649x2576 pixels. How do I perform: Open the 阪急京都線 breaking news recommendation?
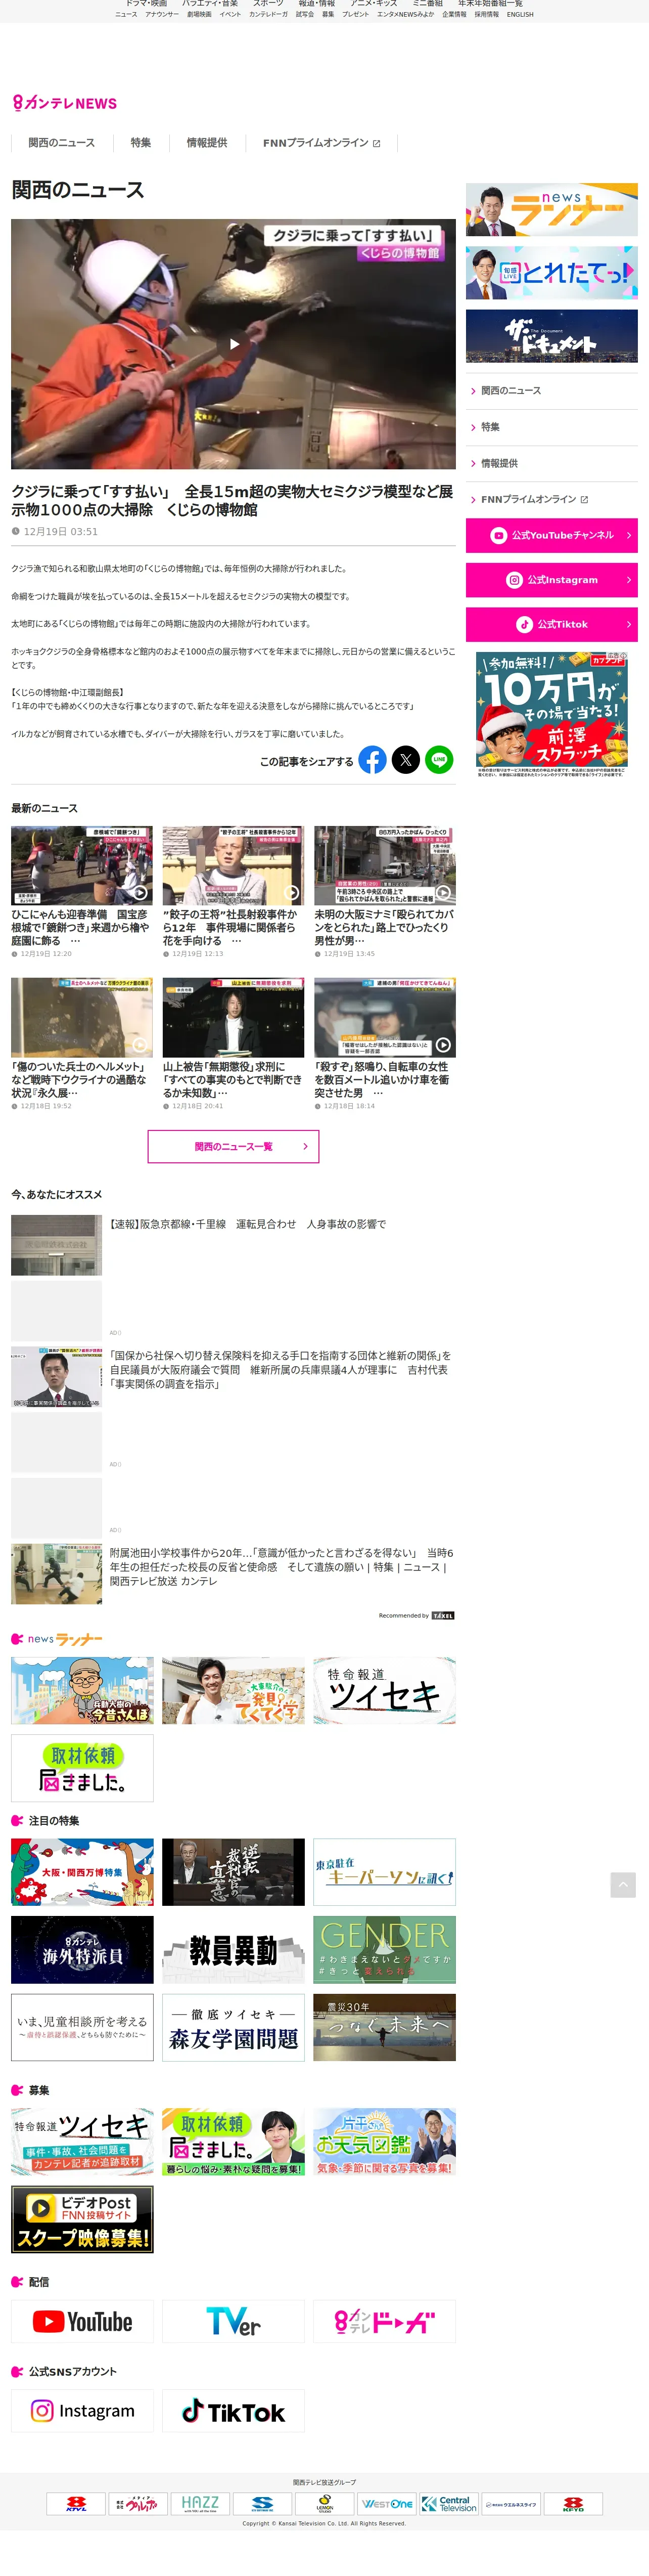233,1245
